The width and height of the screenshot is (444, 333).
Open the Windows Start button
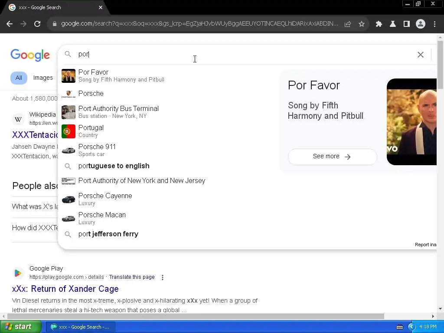pos(21,327)
